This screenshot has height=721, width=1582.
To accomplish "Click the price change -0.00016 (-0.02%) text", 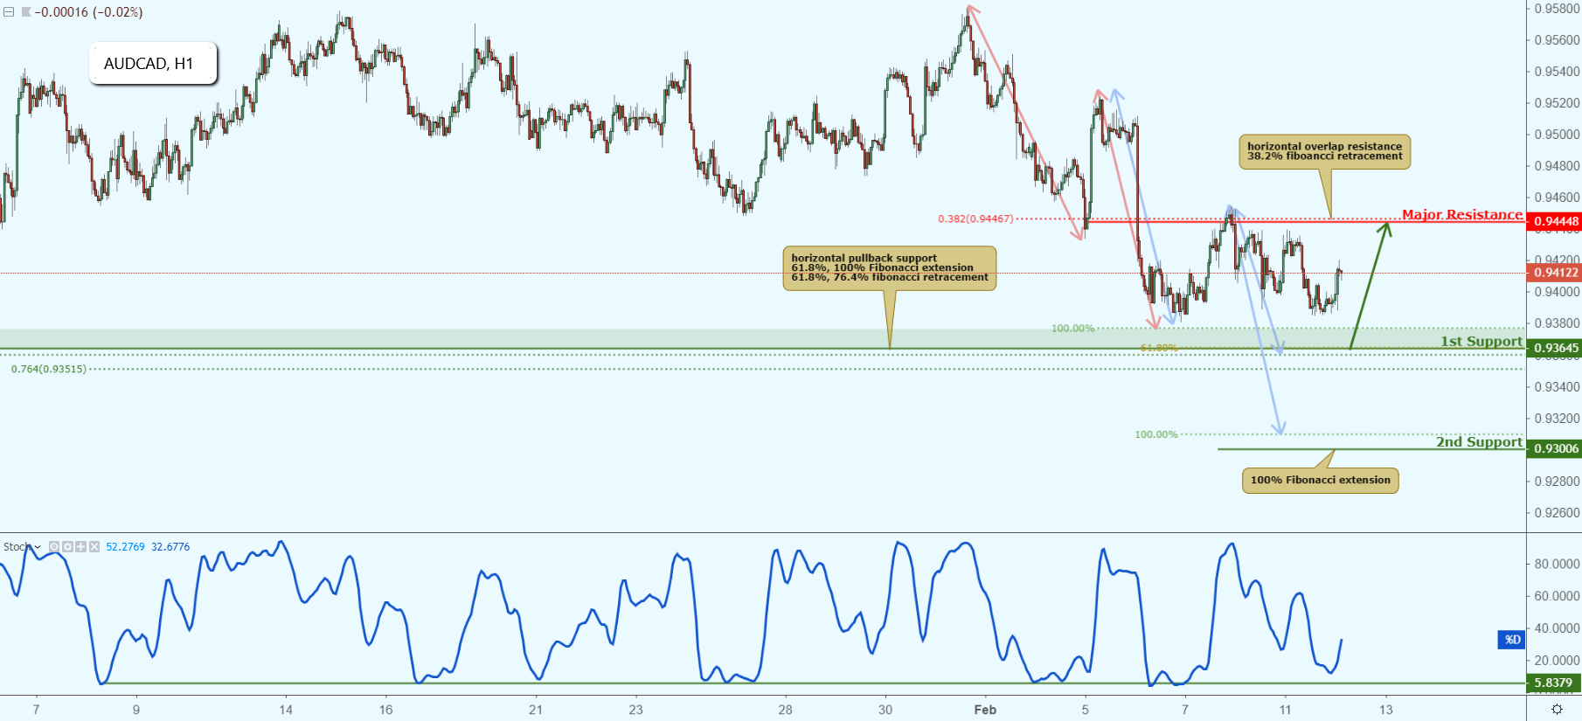I will (88, 12).
